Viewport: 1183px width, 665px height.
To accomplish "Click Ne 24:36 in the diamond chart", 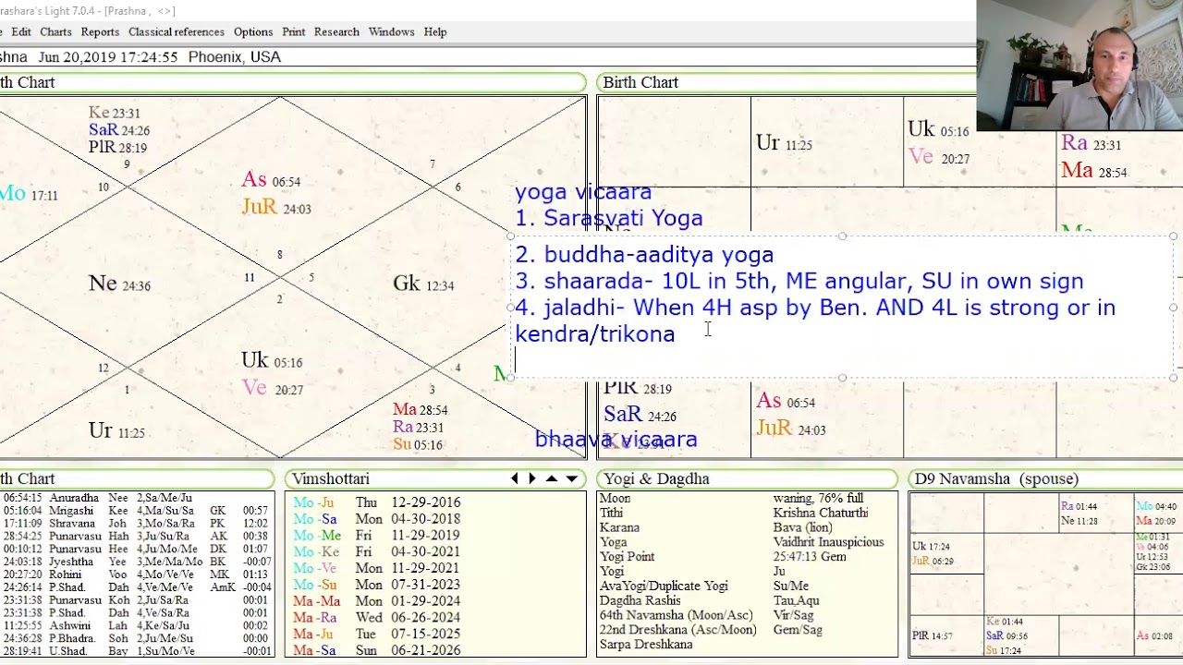I will click(x=119, y=284).
